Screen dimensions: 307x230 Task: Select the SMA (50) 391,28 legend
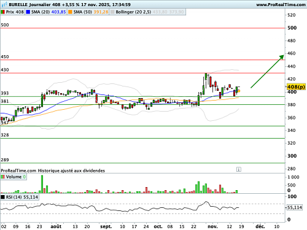(91, 12)
